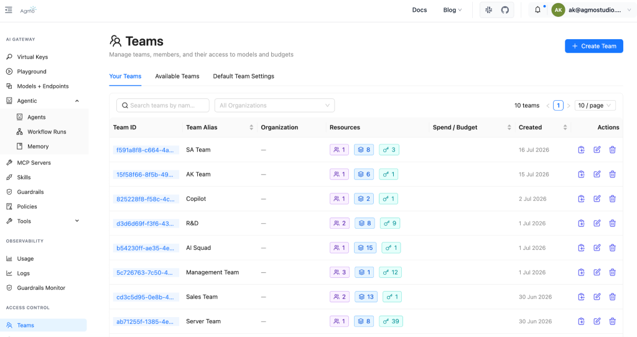The width and height of the screenshot is (637, 337).
Task: Edit the R&D team
Action: tap(597, 223)
